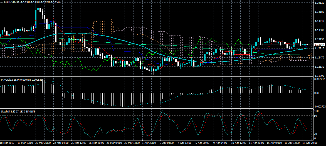Select the 20 Mar 20:00 time label
Image resolution: width=326 pixels, height=146 pixels.
coord(43,144)
